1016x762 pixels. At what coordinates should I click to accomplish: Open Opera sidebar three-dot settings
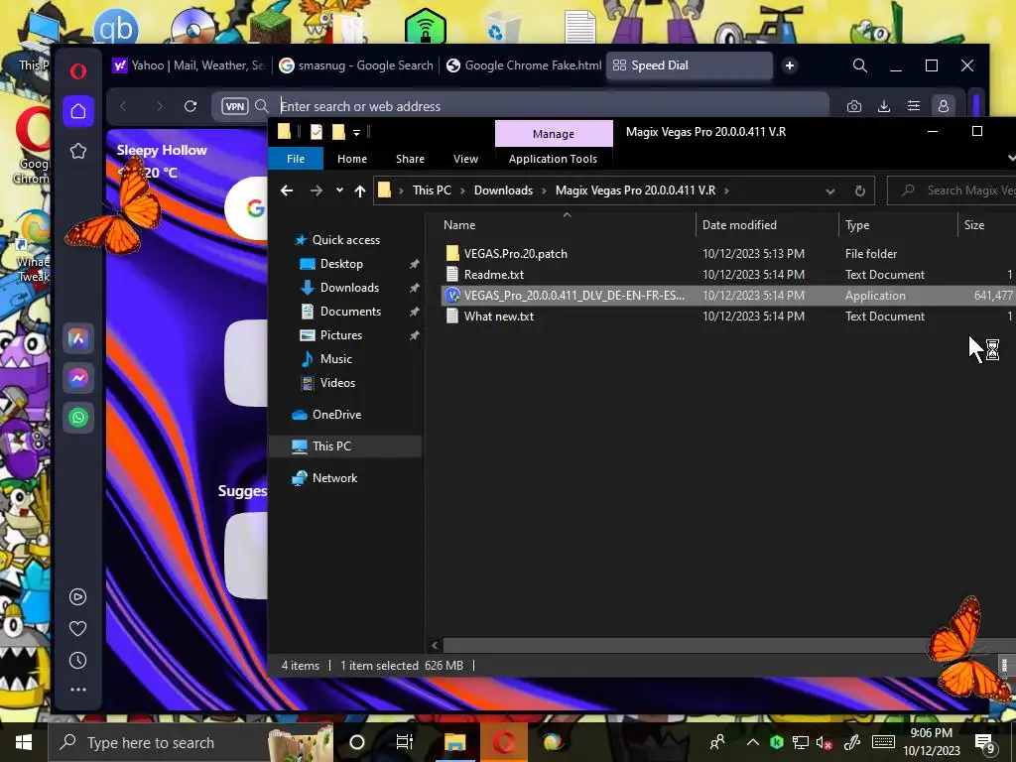tap(77, 690)
